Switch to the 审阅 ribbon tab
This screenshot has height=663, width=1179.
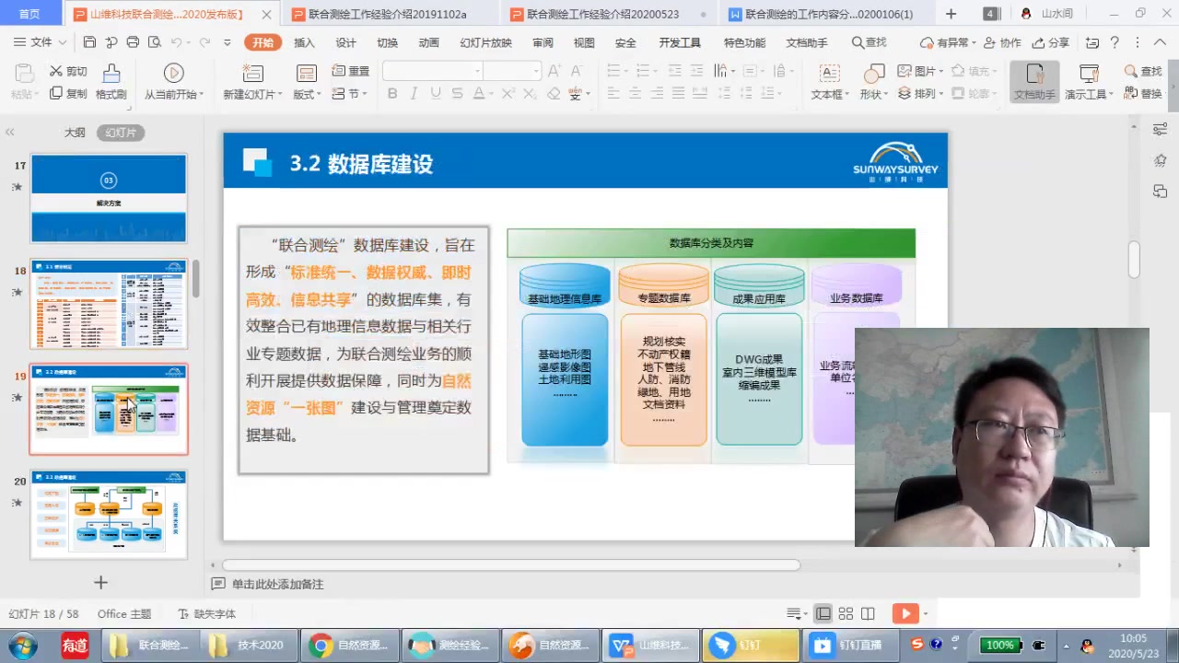(543, 42)
